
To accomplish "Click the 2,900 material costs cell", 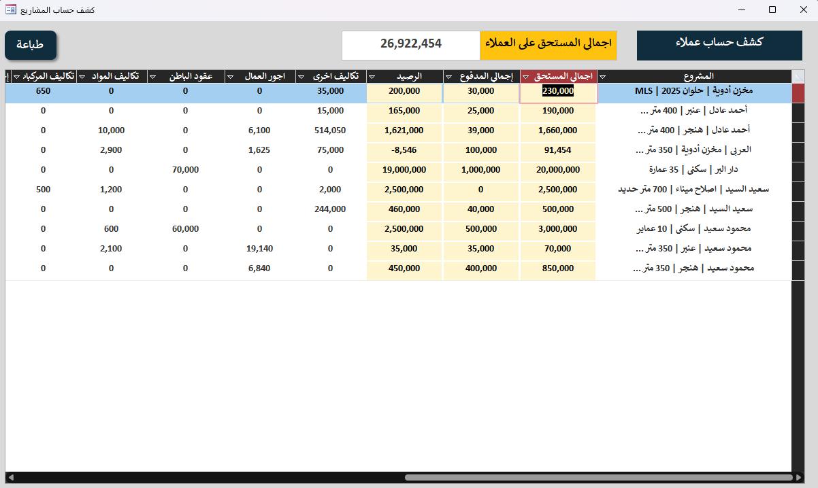I will click(x=112, y=152).
